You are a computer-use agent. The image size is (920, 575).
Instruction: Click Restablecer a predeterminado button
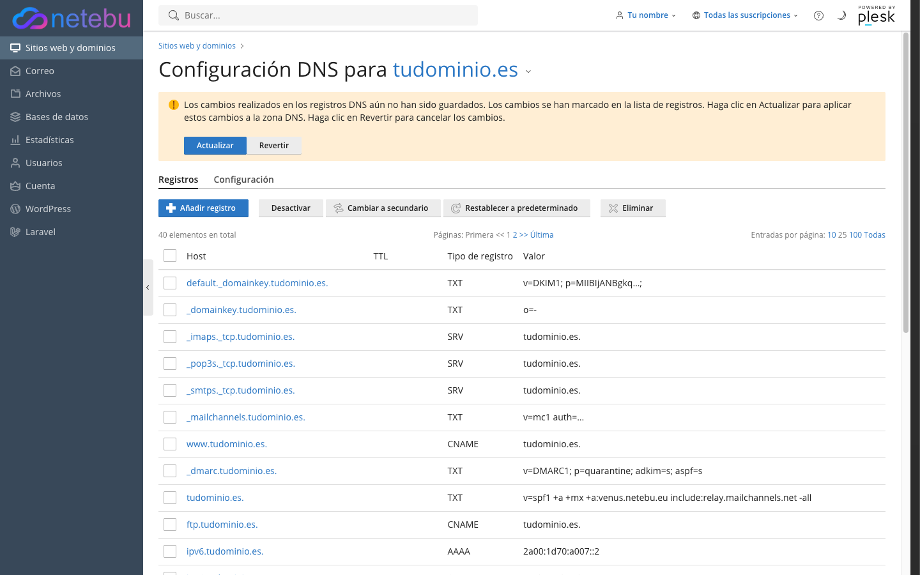(517, 208)
